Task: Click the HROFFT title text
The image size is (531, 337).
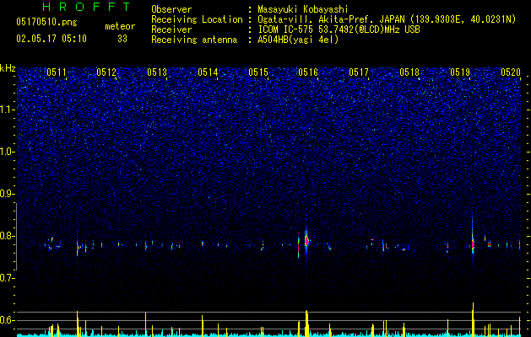Action: tap(86, 7)
